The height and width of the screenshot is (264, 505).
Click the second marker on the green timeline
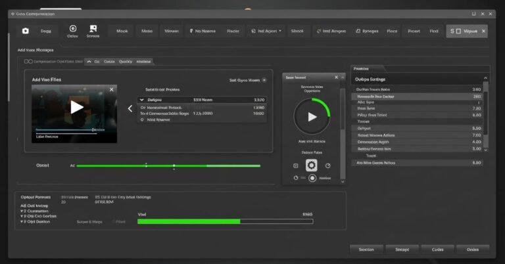coord(174,166)
